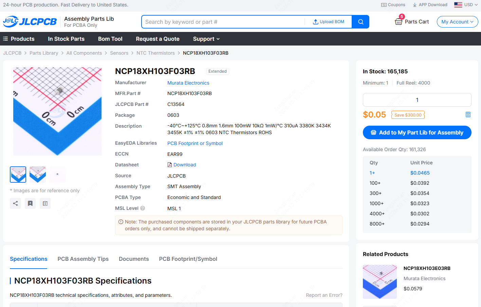
Task: Open the My Account dropdown
Action: point(457,22)
